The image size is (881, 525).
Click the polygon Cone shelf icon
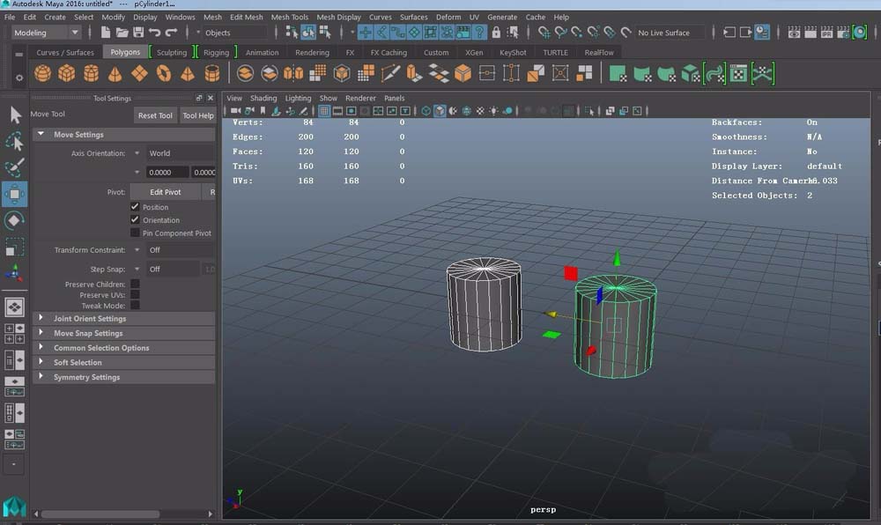click(115, 74)
